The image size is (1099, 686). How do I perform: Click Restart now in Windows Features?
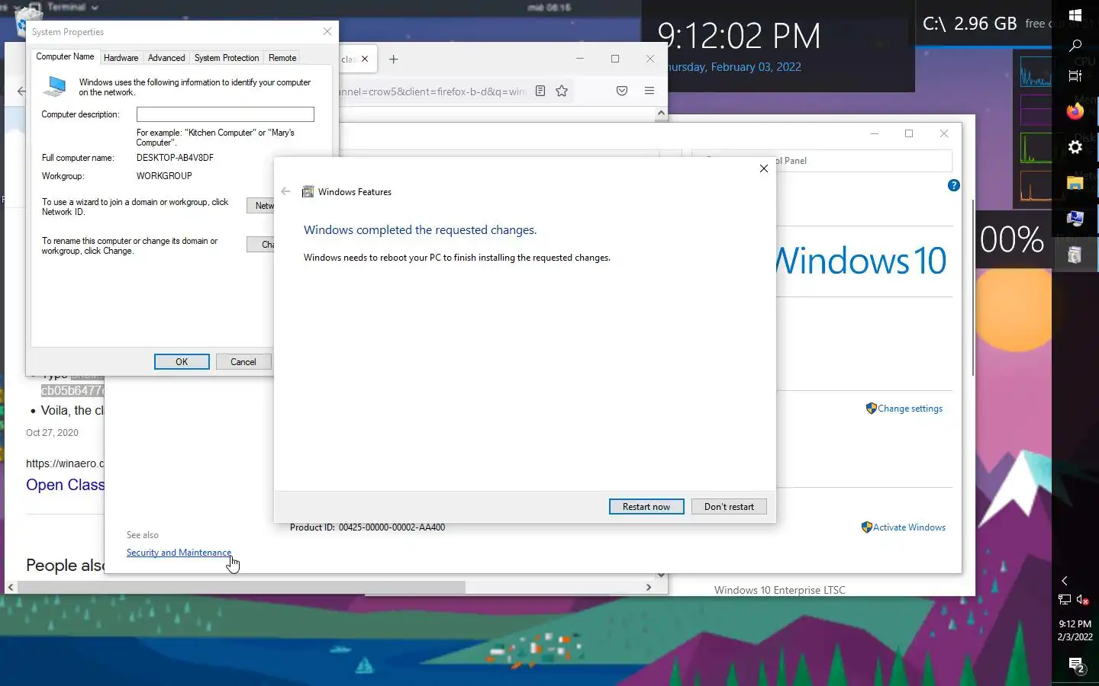pyautogui.click(x=646, y=507)
